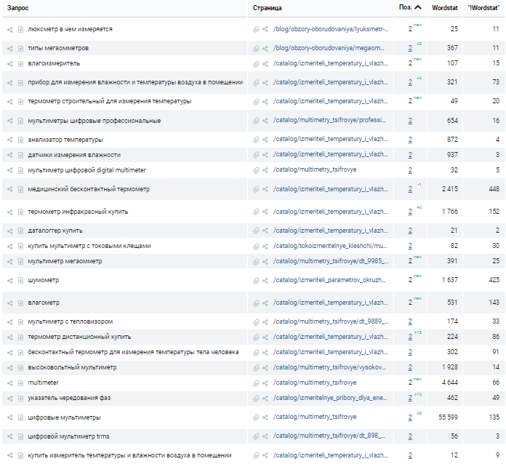Screen dimensions: 506x464
Task: Click Wordstat value '1 637'
Action: pos(450,280)
